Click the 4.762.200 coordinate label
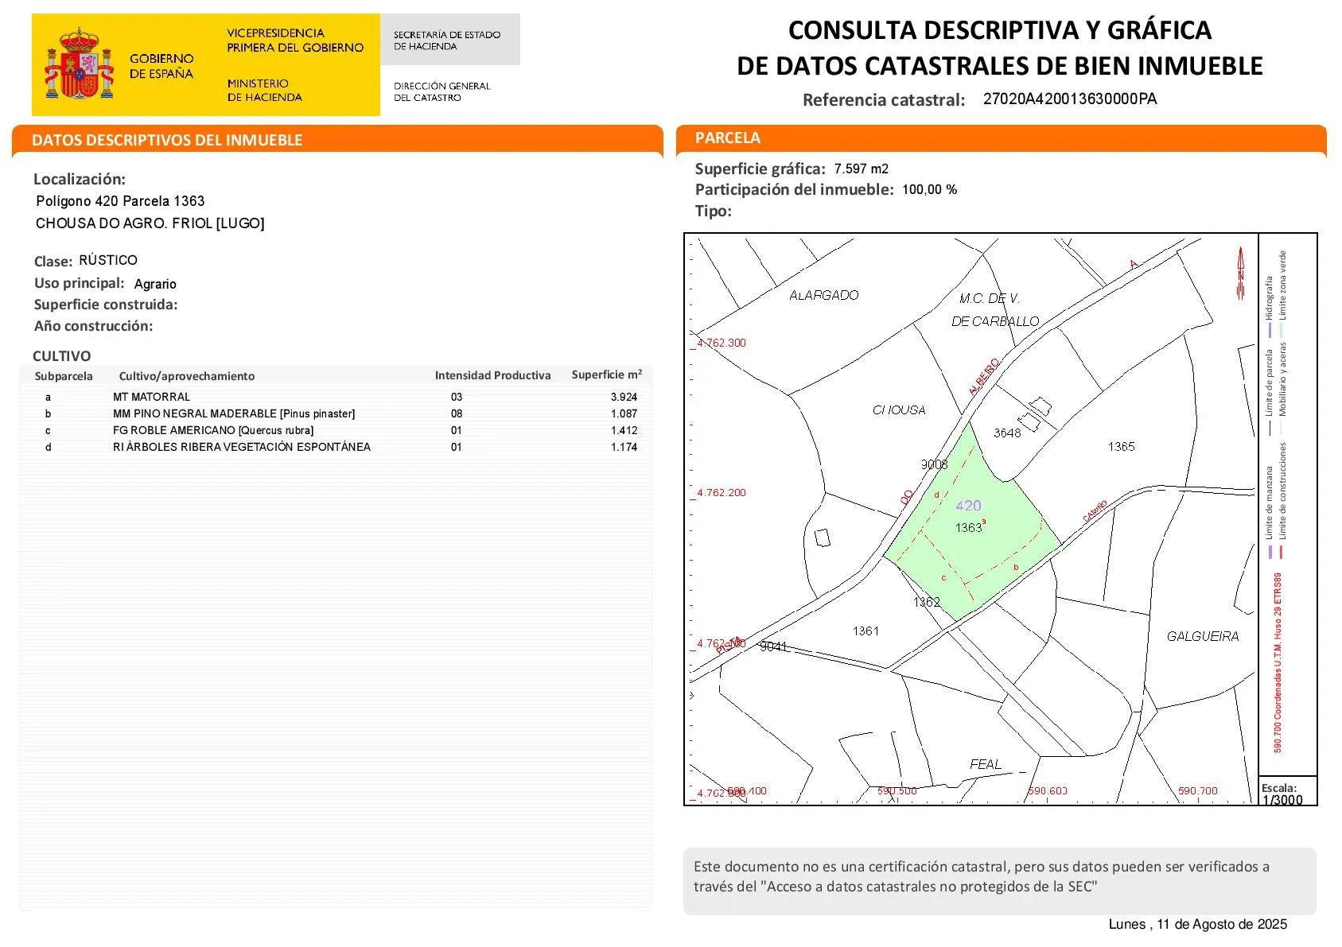This screenshot has height=947, width=1342. 722,493
